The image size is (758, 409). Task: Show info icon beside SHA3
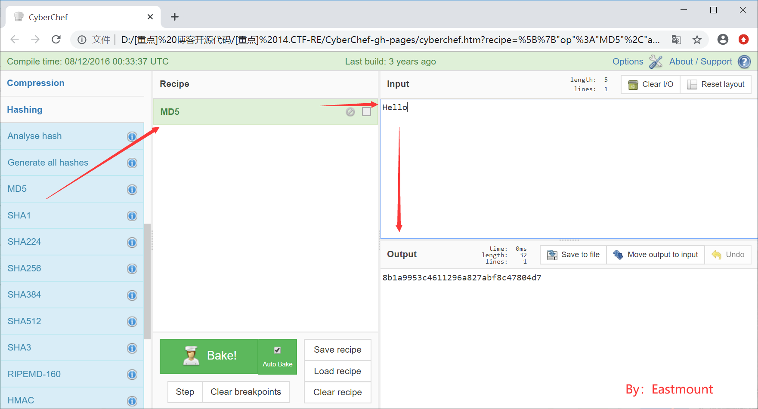132,348
